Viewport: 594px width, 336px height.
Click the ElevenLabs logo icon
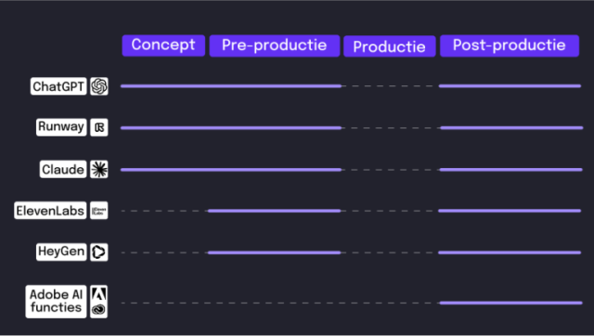[x=99, y=211]
